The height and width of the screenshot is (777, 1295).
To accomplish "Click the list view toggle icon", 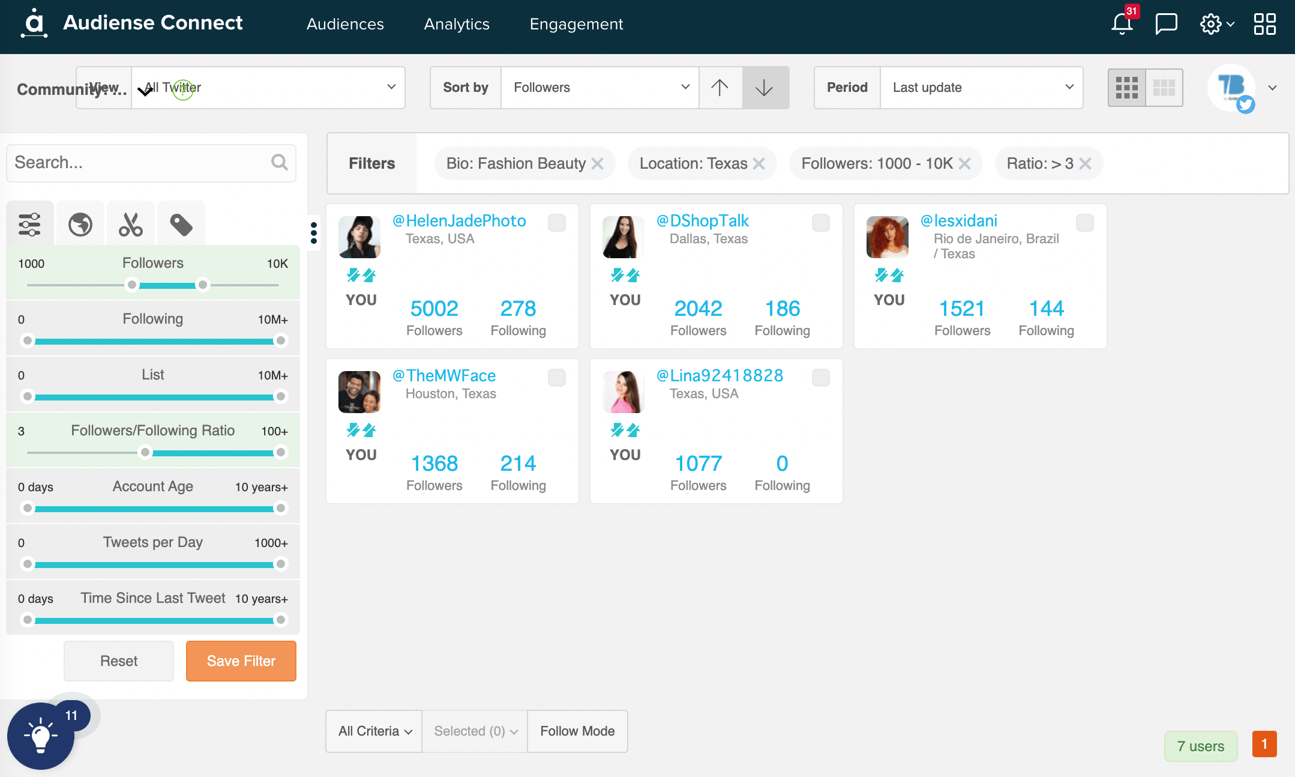I will coord(1165,87).
